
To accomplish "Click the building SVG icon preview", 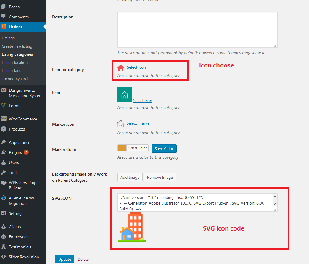I will pos(132,227).
